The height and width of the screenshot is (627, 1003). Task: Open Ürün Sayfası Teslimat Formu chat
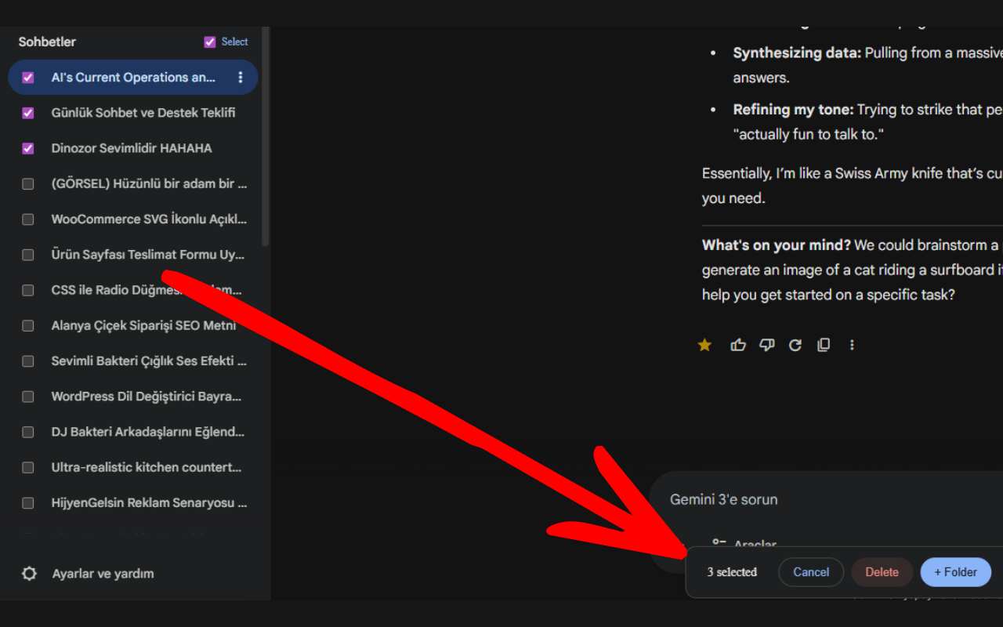tap(148, 255)
